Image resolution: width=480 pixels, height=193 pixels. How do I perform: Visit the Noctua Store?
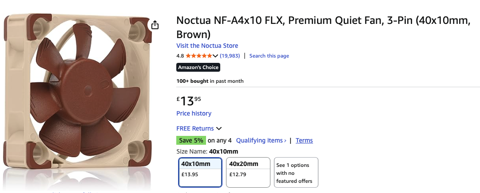207,46
